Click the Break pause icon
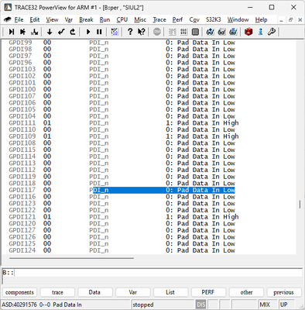Screen dimensions: 305x310 click(x=99, y=32)
